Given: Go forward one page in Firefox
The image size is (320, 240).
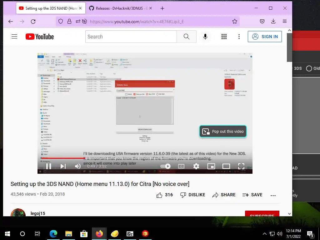Looking at the screenshot, I should 22,22.
